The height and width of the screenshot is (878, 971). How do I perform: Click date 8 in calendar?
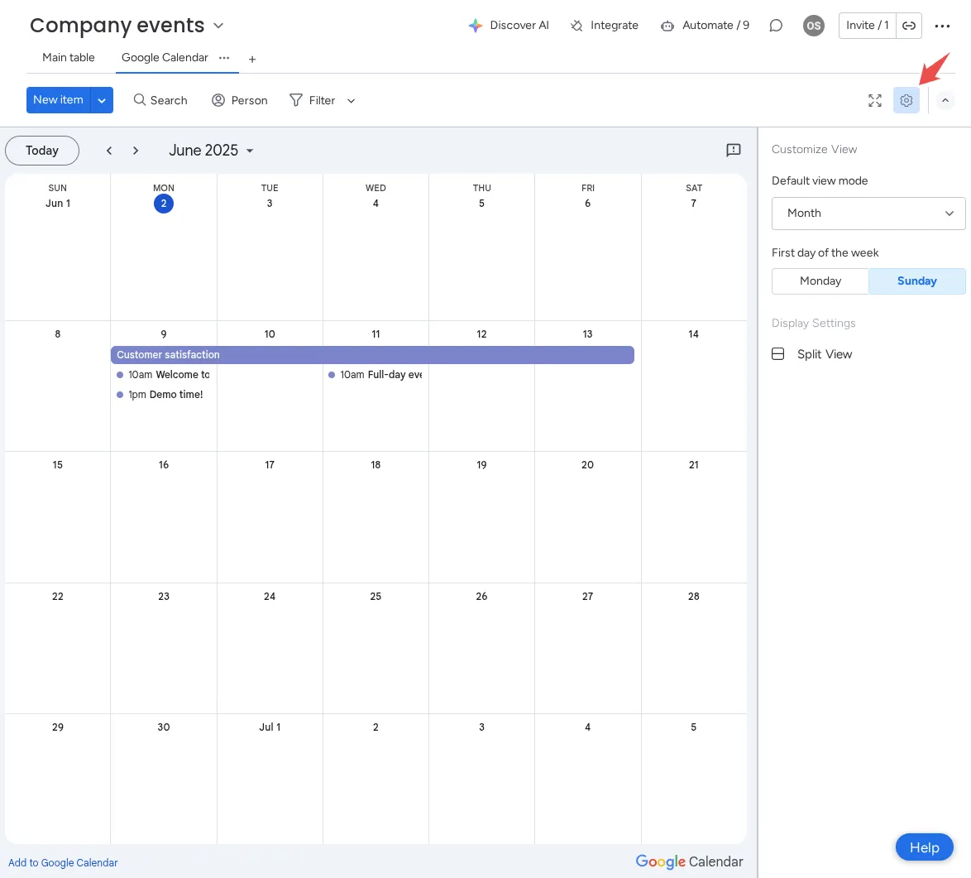pos(58,334)
